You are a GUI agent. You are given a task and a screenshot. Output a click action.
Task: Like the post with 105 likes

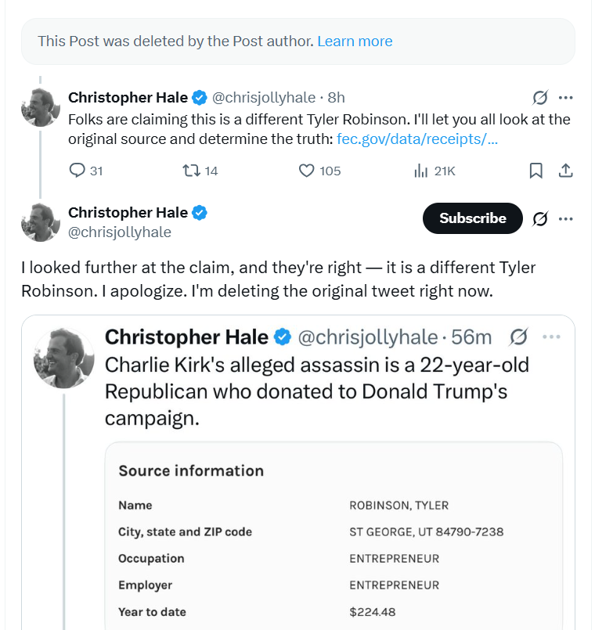pyautogui.click(x=319, y=171)
